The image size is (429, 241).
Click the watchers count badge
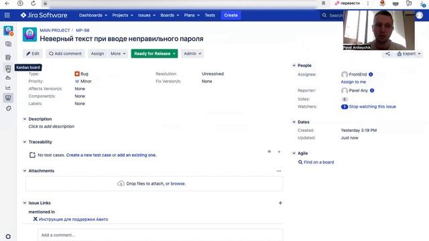point(345,106)
